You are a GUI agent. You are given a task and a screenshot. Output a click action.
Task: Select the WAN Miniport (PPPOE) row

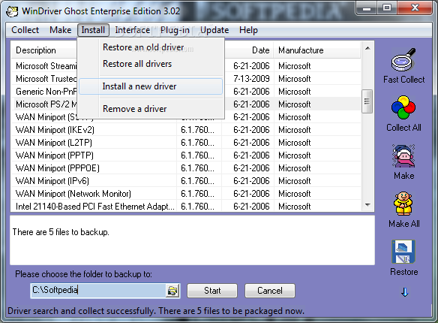pyautogui.click(x=186, y=168)
